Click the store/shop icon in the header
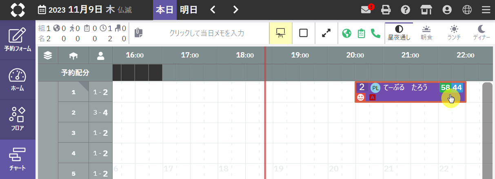The width and height of the screenshot is (495, 179). pyautogui.click(x=426, y=10)
